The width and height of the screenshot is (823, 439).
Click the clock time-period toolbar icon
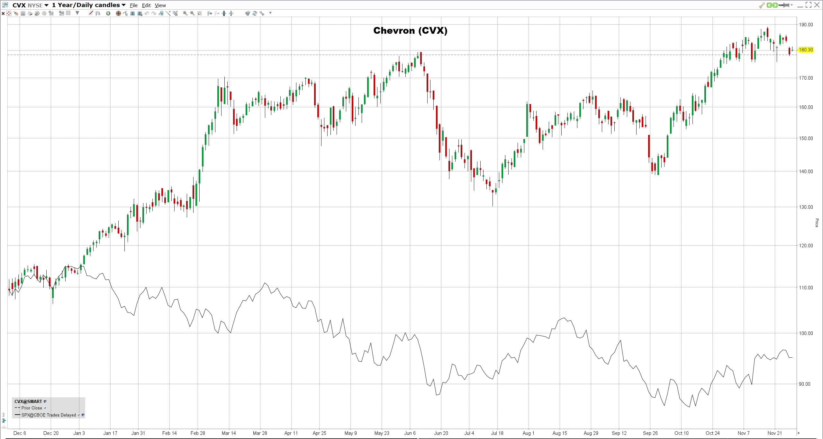click(37, 13)
